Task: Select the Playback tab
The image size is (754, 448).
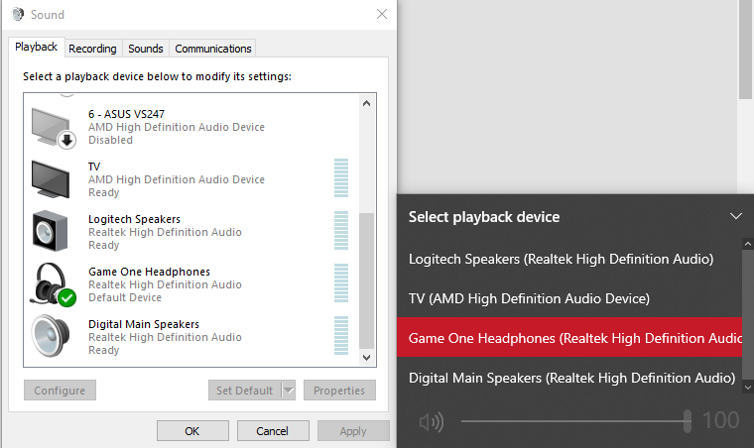Action: 36,47
